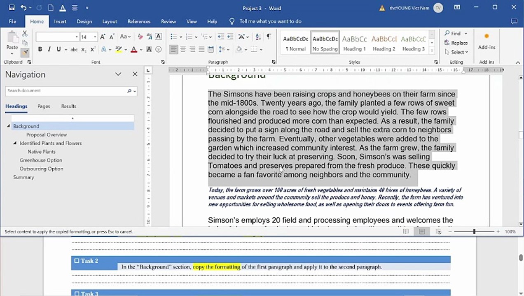The height and width of the screenshot is (296, 524).
Task: Collapse the ribbon with the arrow
Action: (518, 62)
